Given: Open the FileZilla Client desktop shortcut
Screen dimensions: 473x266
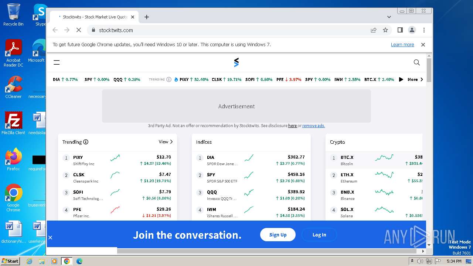Looking at the screenshot, I should point(13,123).
